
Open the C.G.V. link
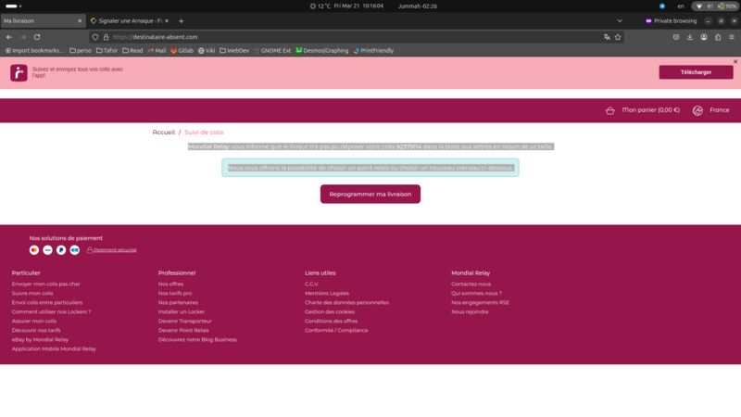pyautogui.click(x=311, y=284)
